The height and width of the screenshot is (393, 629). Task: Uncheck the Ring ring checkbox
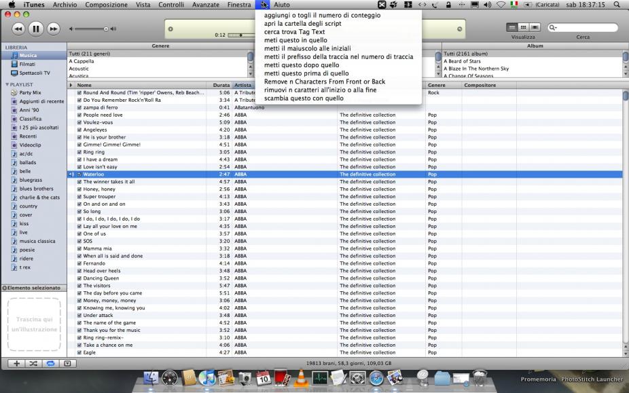(79, 152)
